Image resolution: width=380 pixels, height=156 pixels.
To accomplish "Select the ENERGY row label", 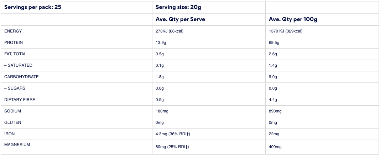I will tap(13, 31).
